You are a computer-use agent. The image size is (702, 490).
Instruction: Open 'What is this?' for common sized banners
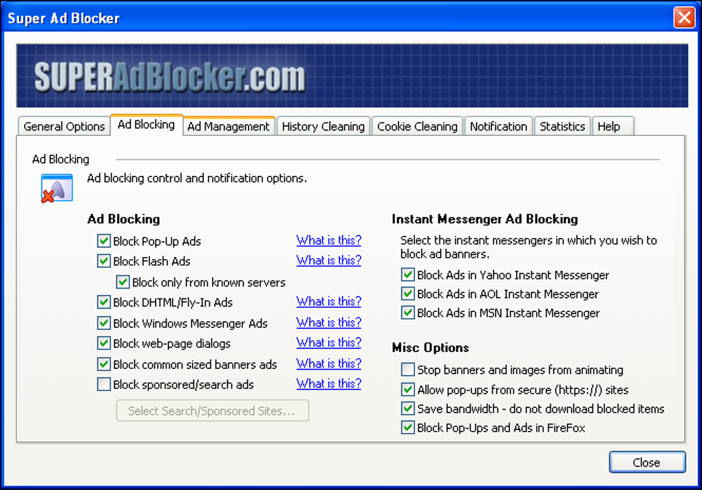point(328,364)
